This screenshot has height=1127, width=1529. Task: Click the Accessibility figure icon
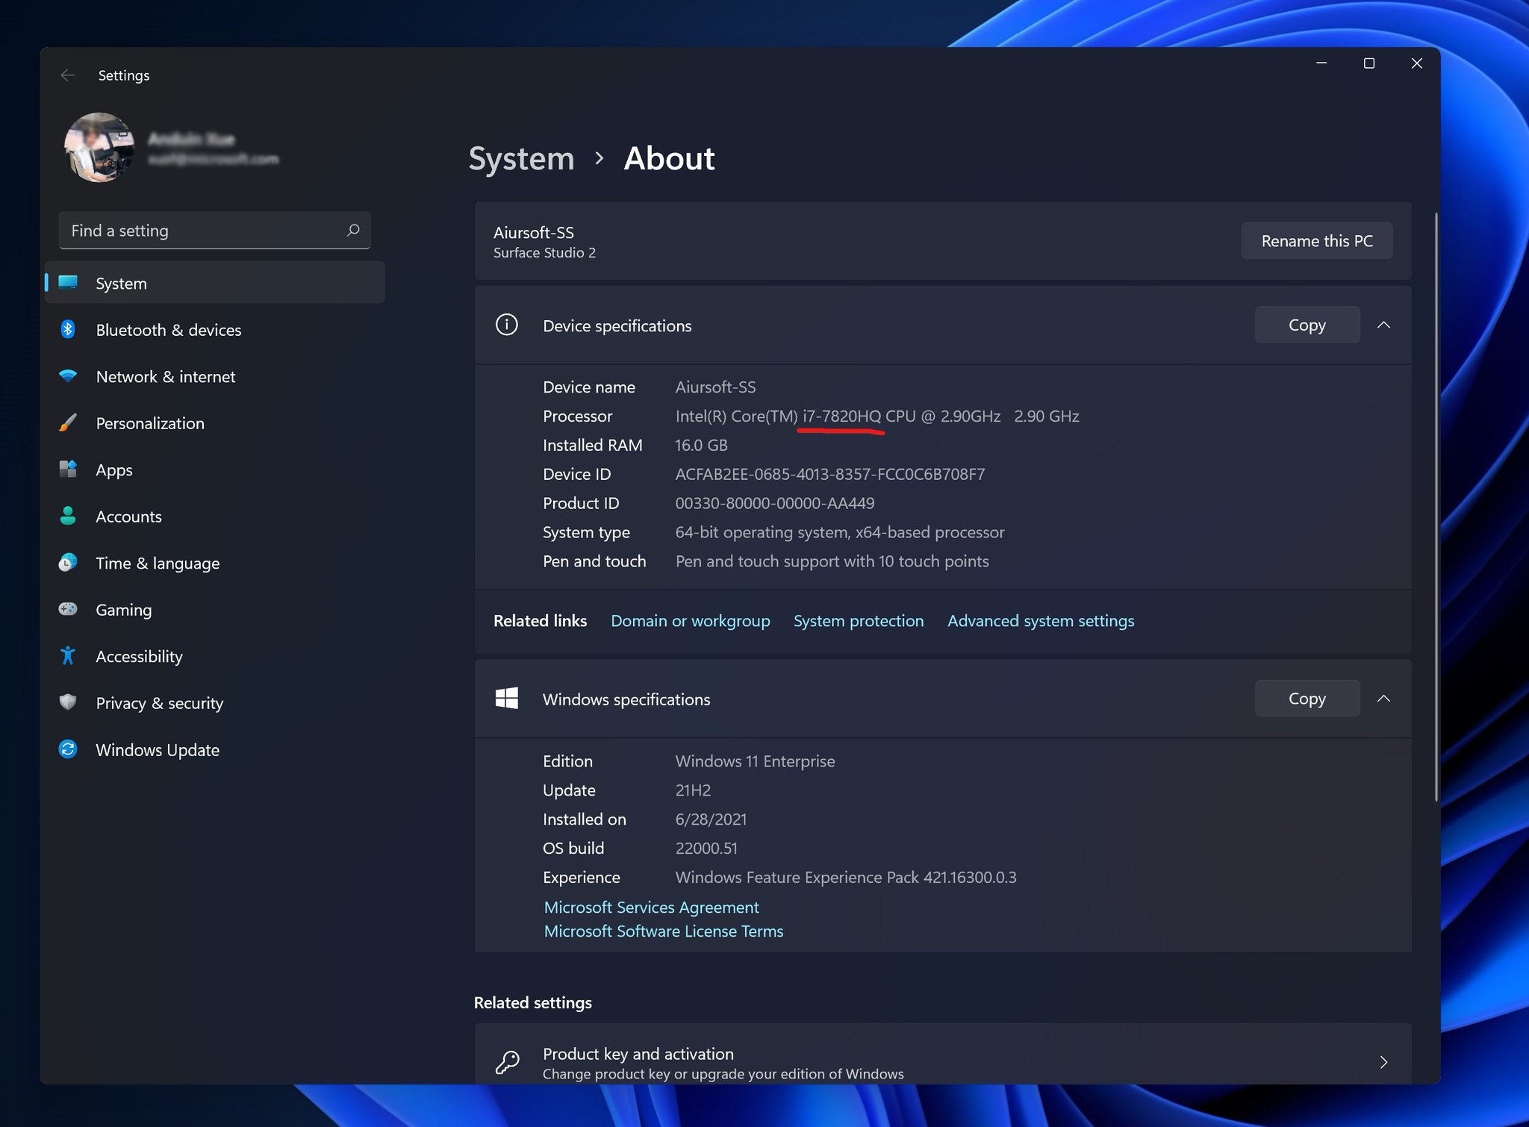click(68, 655)
